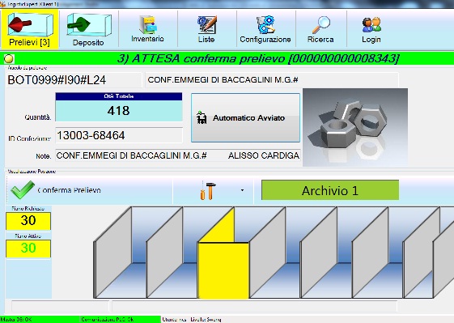The image size is (454, 323).
Task: Open the Prelievi [3] section
Action: (x=29, y=29)
